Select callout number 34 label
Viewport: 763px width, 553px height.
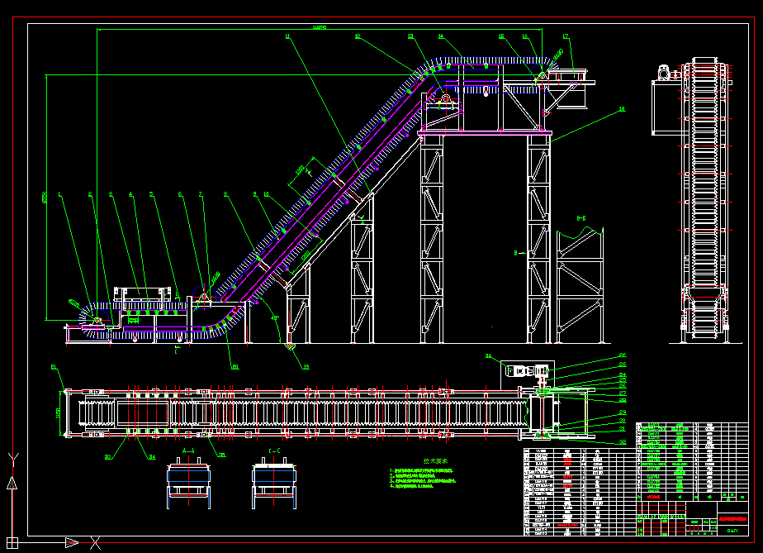click(x=152, y=457)
